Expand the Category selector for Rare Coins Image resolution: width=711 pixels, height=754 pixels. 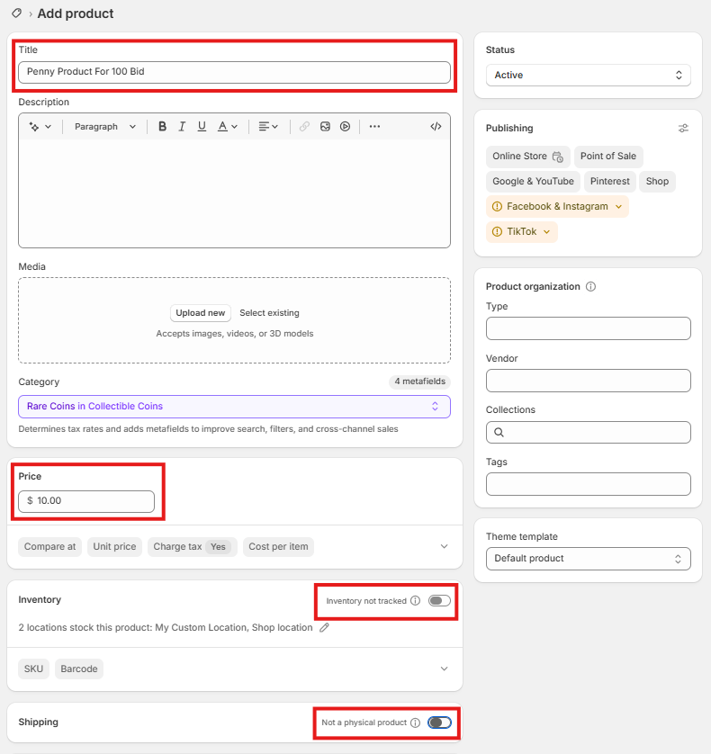click(234, 407)
